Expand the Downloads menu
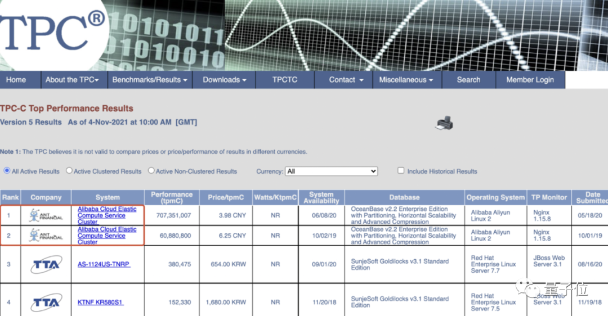Image resolution: width=608 pixels, height=316 pixels. [x=224, y=80]
